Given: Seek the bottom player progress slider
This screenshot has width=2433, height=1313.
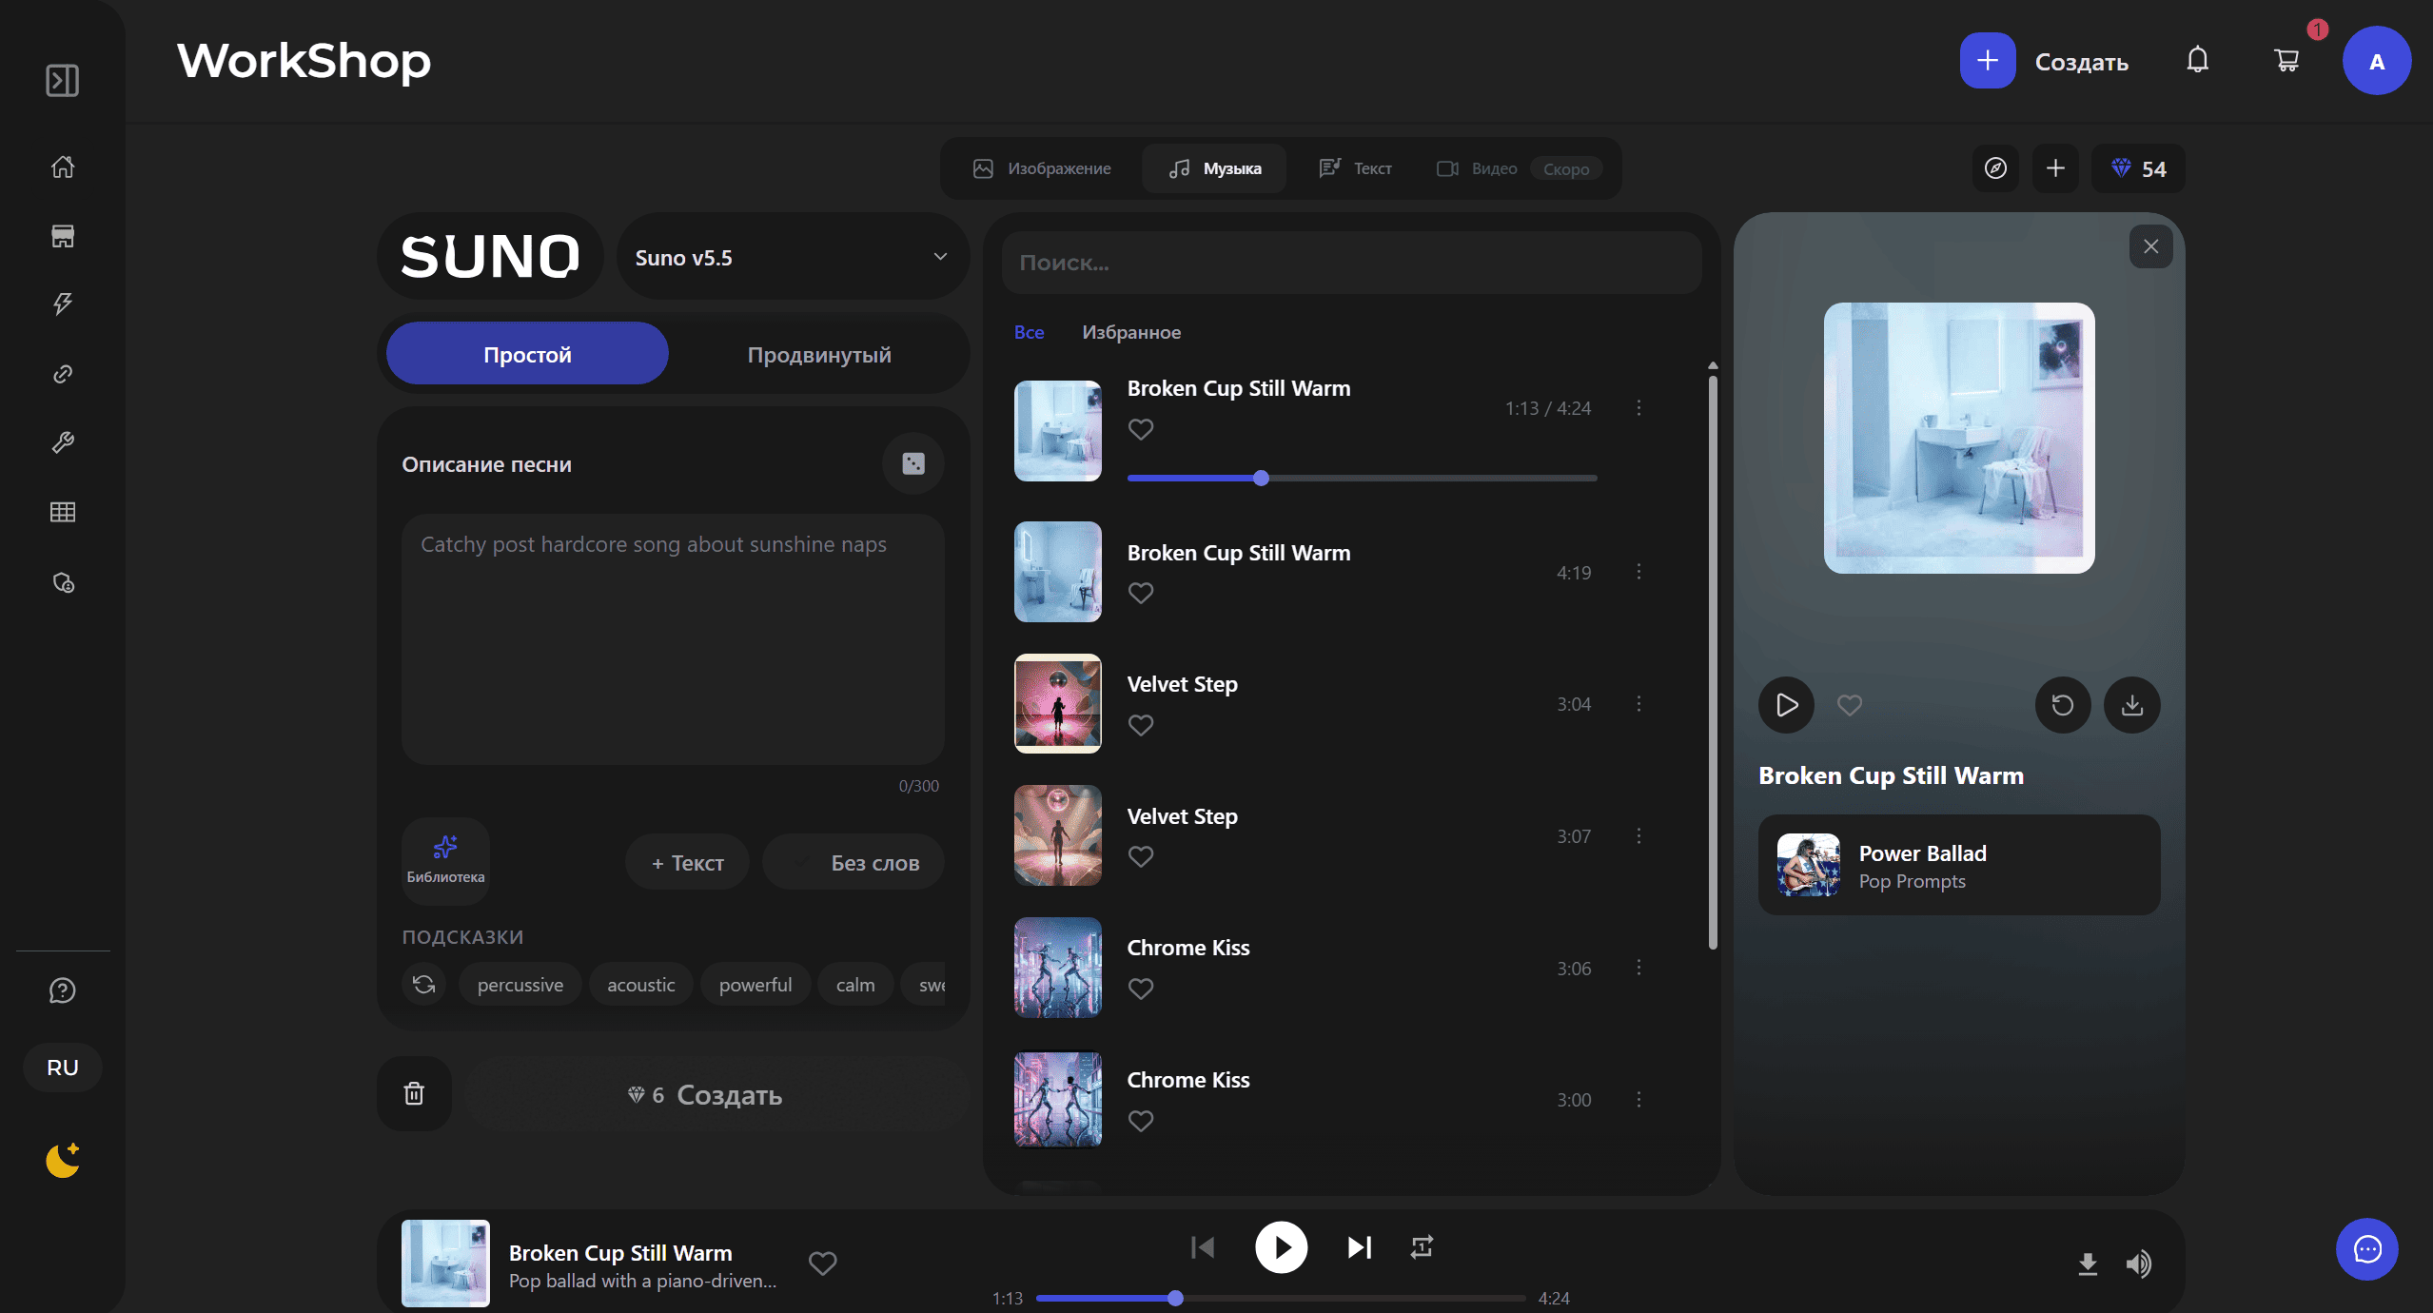Looking at the screenshot, I should click(1281, 1298).
